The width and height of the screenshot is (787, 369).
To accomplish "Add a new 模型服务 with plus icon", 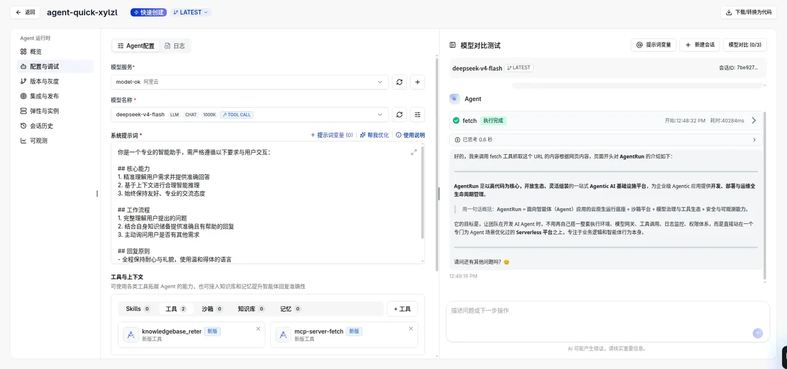I will 418,82.
